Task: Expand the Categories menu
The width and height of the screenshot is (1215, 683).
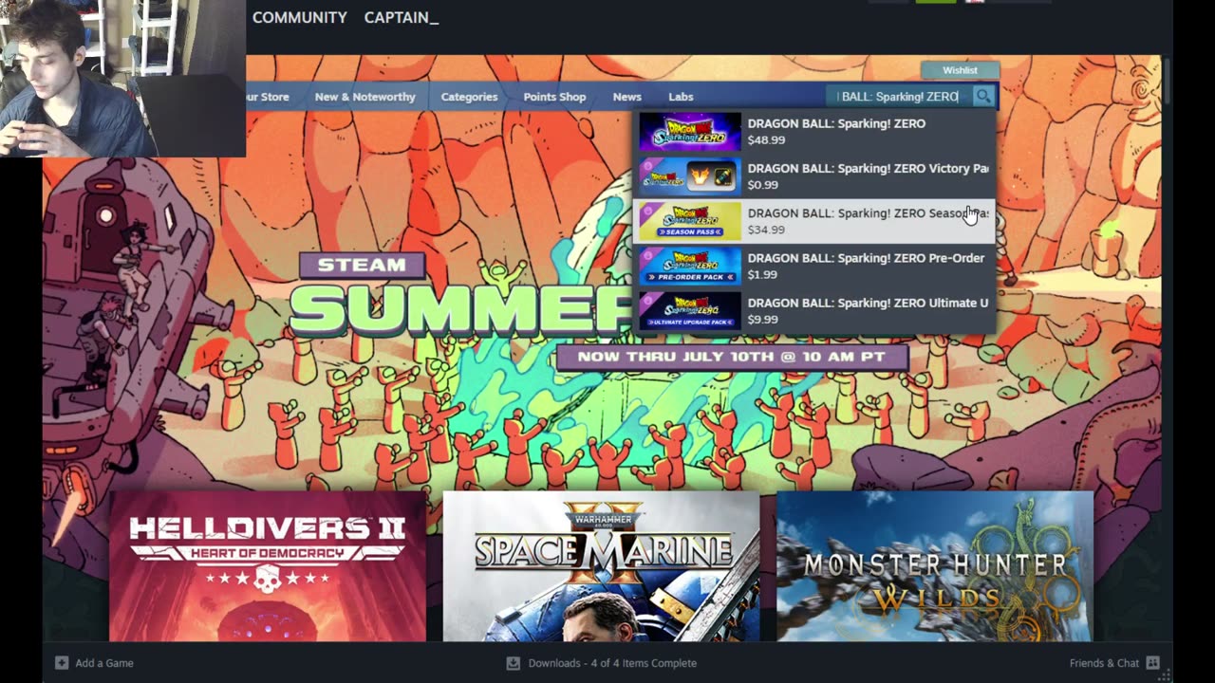Action: pos(469,97)
